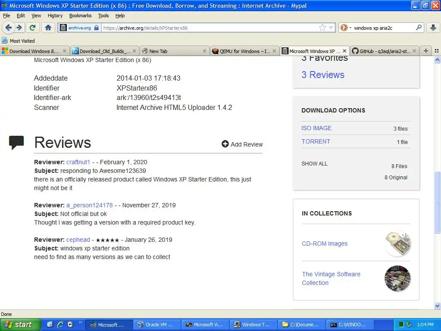Go back with the back arrow button
Image resolution: width=441 pixels, height=331 pixels.
coord(9,28)
